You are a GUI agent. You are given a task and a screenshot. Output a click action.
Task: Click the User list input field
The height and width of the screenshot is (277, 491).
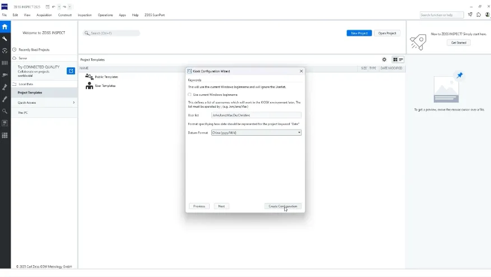coord(256,116)
